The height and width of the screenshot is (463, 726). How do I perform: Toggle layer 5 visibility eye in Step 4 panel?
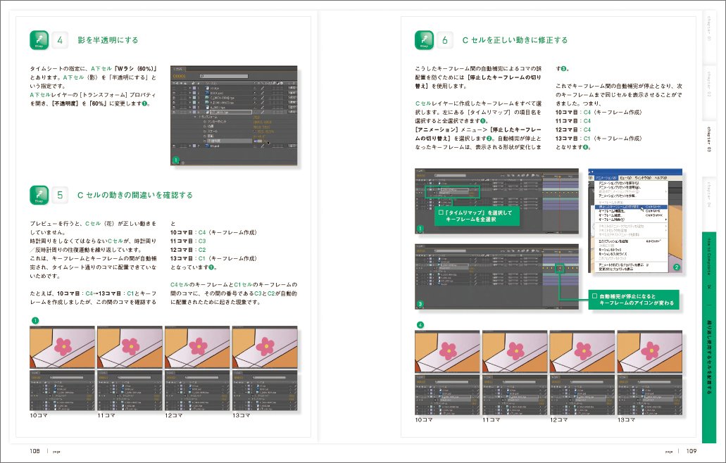point(174,108)
